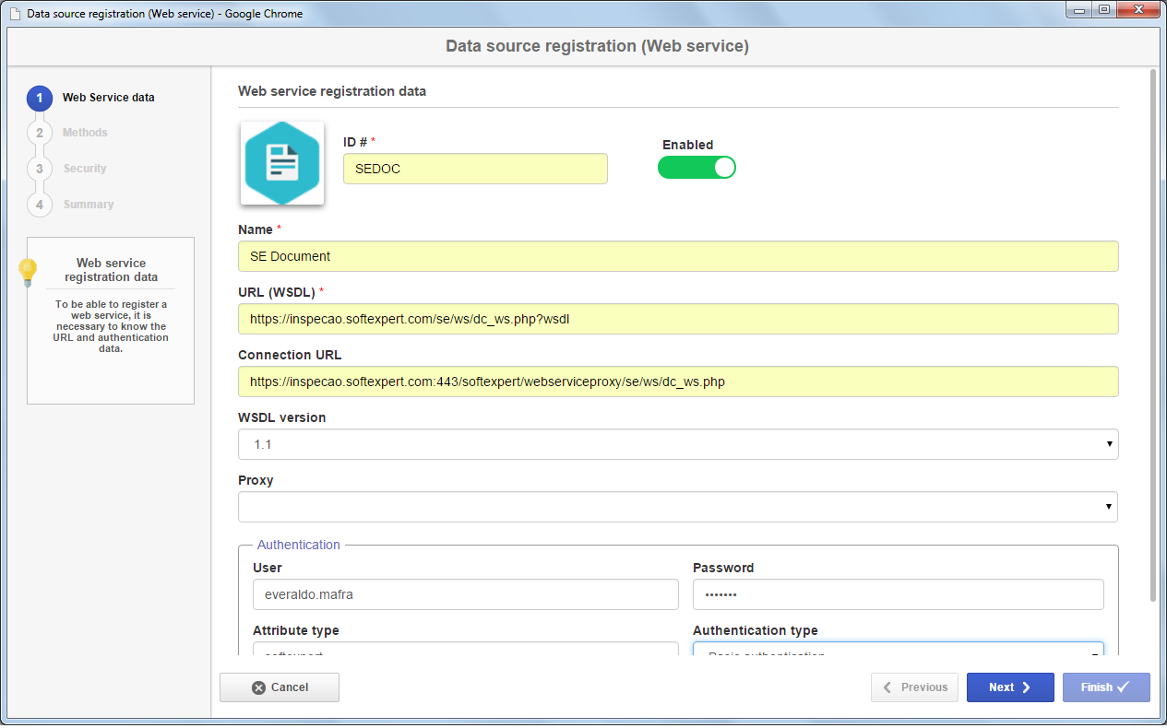1167x728 pixels.
Task: Click the hint text about URL and authentication
Action: tap(111, 326)
